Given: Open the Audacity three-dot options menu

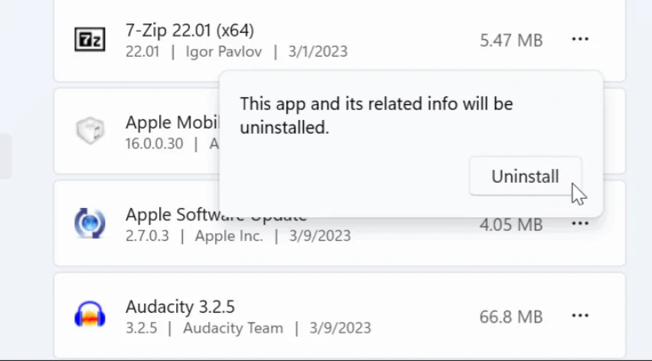Looking at the screenshot, I should pos(580,316).
